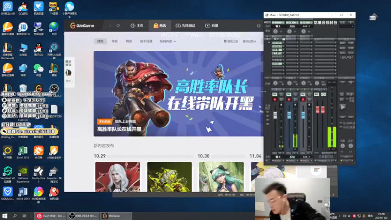
Task: Toggle the Rd button on Mixer channel 3
Action: (x=303, y=94)
